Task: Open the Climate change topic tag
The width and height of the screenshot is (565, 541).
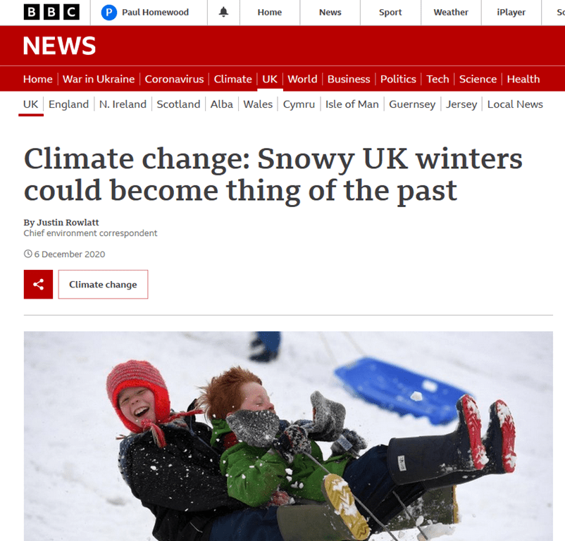Action: point(103,284)
